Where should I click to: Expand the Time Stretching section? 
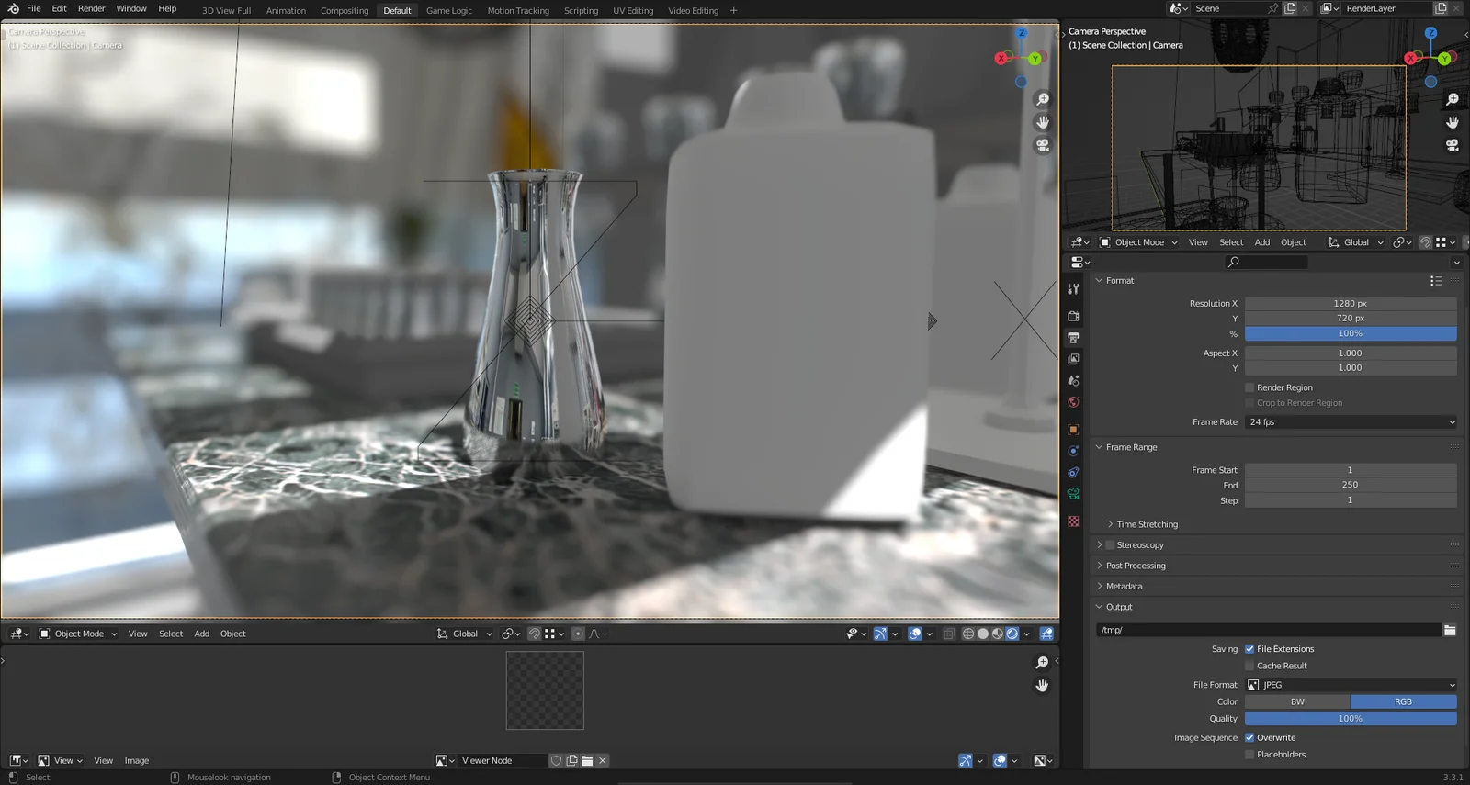pos(1147,524)
